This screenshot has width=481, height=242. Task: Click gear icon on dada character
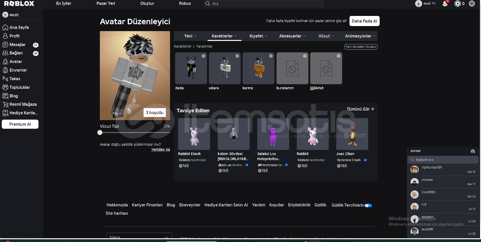coord(203,56)
